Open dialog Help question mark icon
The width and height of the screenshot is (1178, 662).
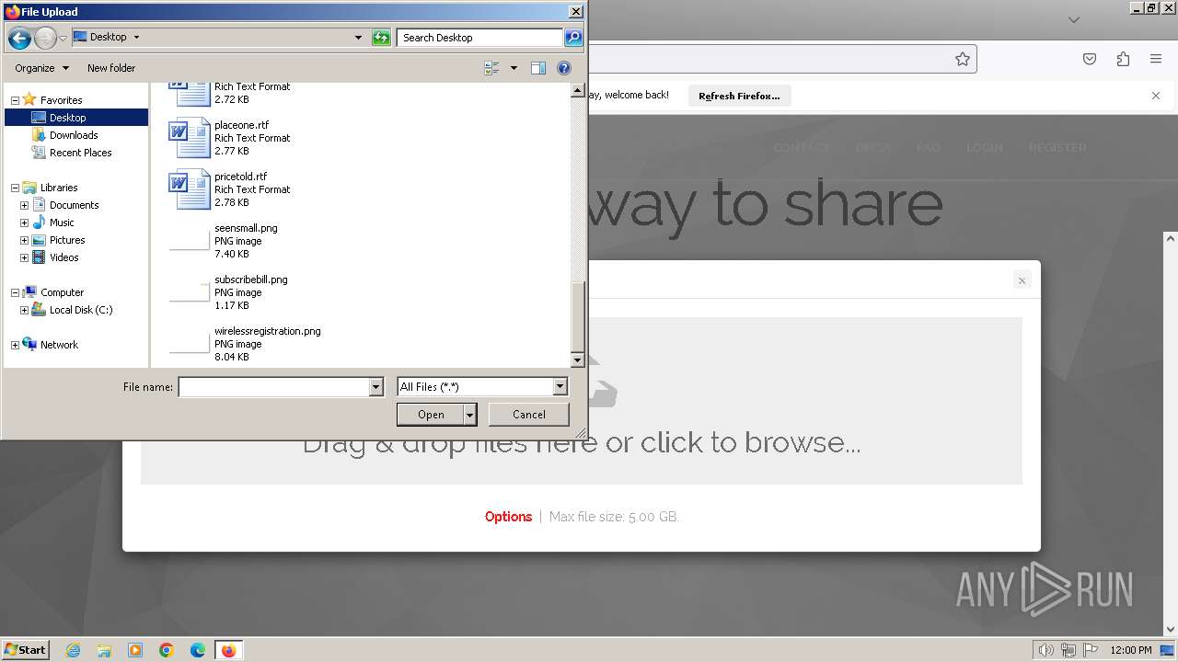coord(564,68)
